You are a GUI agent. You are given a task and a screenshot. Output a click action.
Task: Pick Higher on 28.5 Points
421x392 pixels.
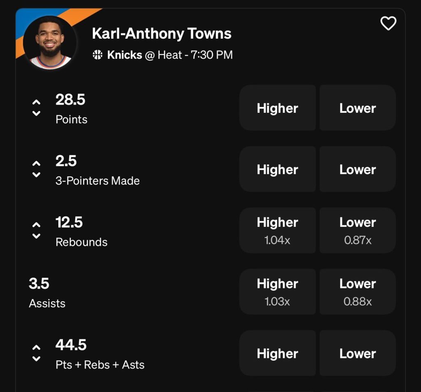(x=278, y=108)
